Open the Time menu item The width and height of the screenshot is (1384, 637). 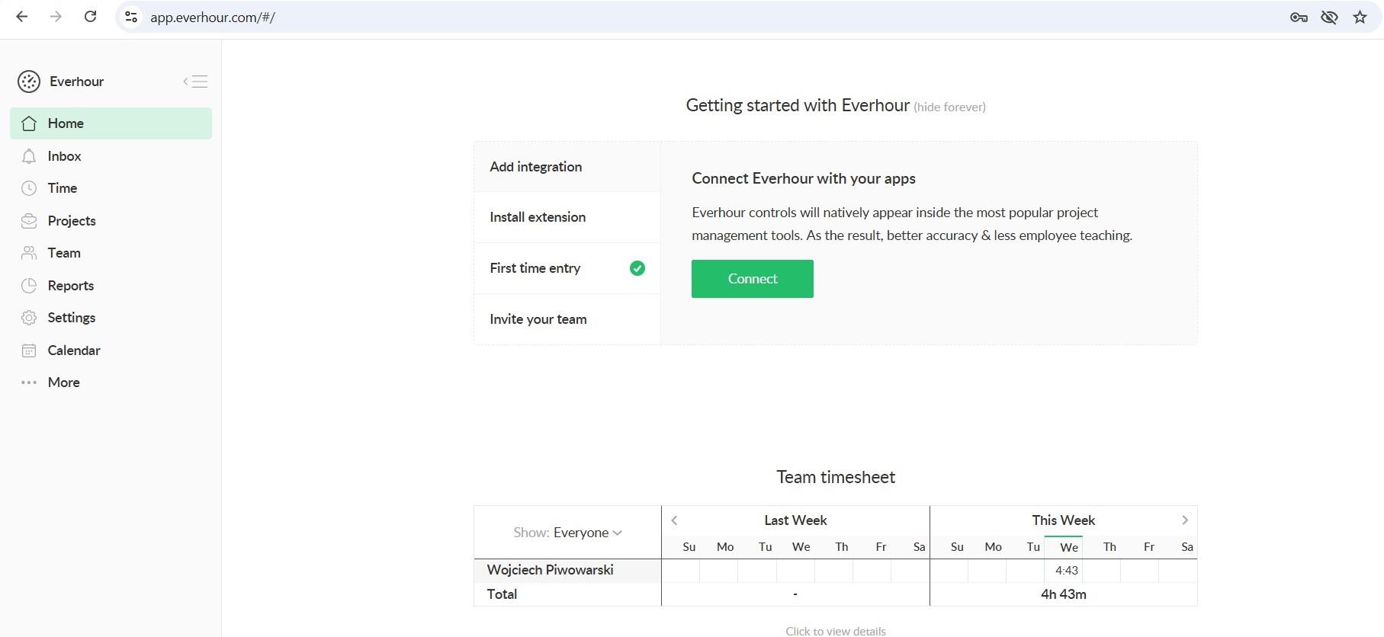pyautogui.click(x=111, y=188)
